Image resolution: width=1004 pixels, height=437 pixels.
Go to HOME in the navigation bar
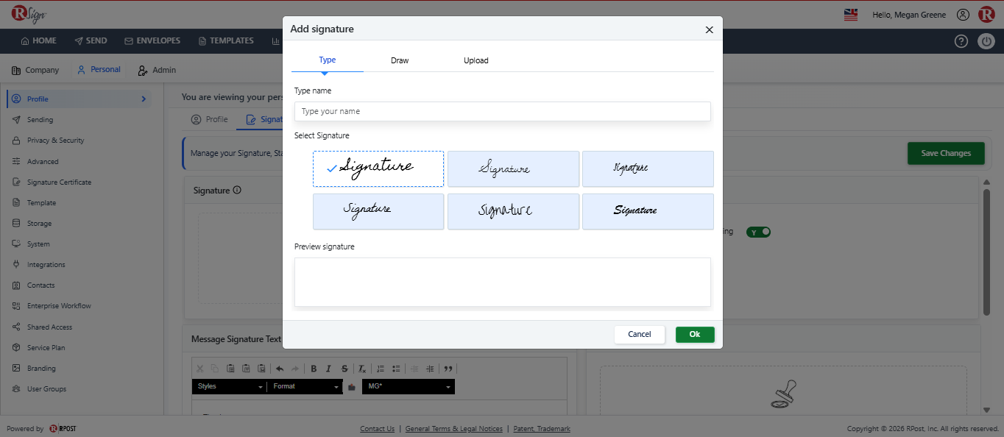[x=38, y=41]
